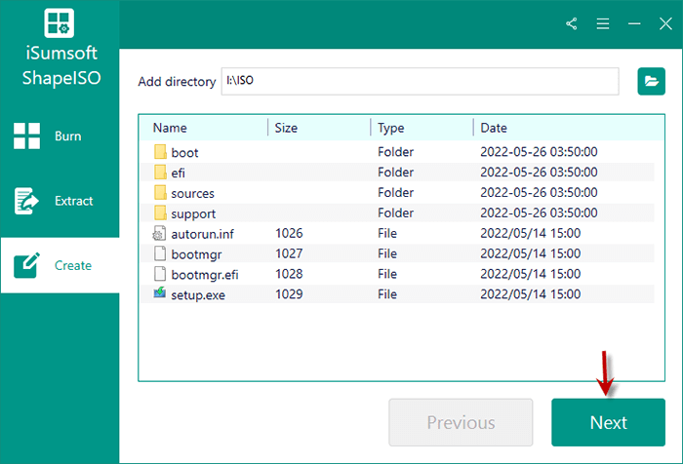Click the share icon in title bar

pyautogui.click(x=572, y=23)
